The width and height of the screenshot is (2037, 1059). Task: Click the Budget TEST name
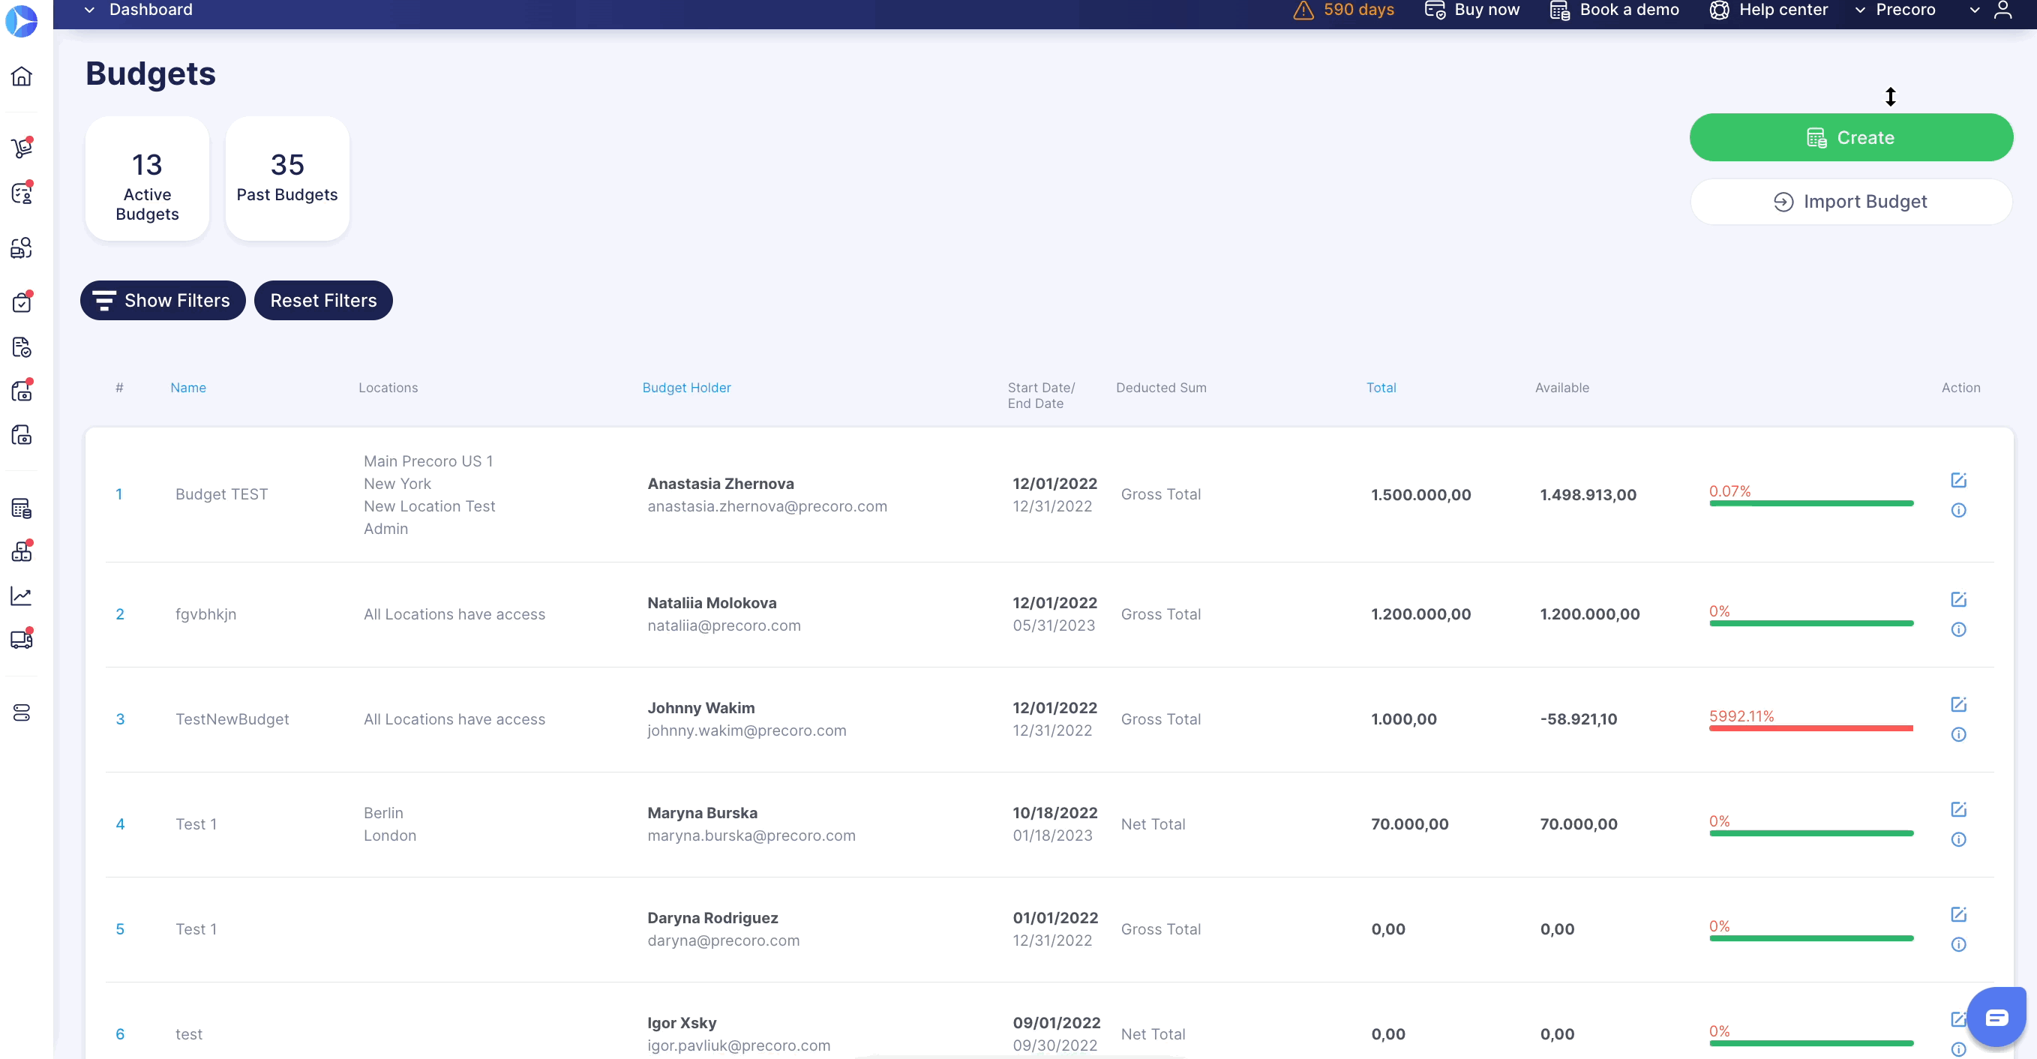coord(221,494)
